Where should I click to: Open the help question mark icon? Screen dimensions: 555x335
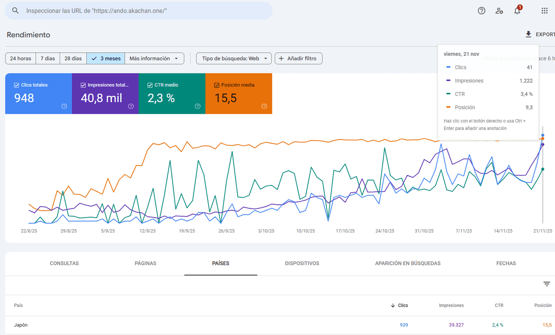click(x=481, y=11)
